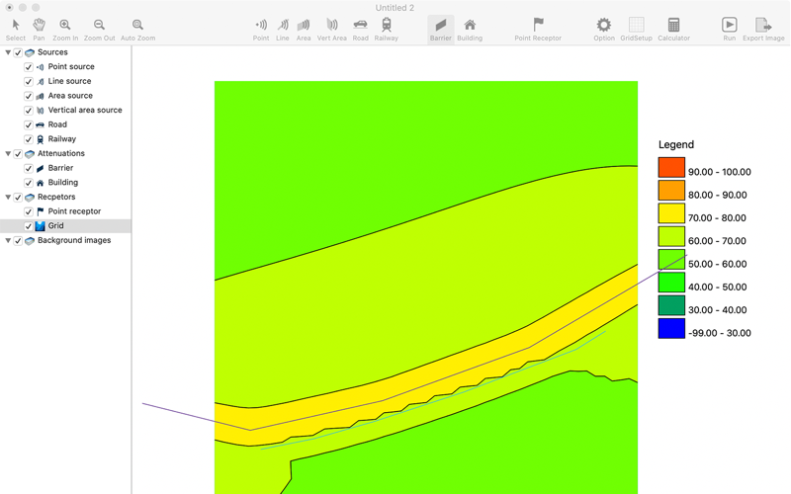Screen dimensions: 791x494
Task: Activate the Barrier tool in toolbar
Action: tap(441, 30)
